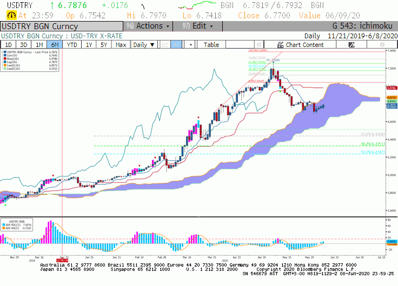Expand the Actions menu dropdown
This screenshot has height=286, width=398.
148,26
